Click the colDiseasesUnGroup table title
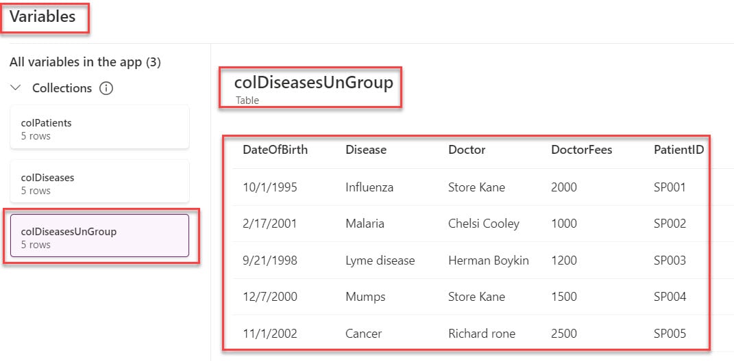 [x=313, y=83]
